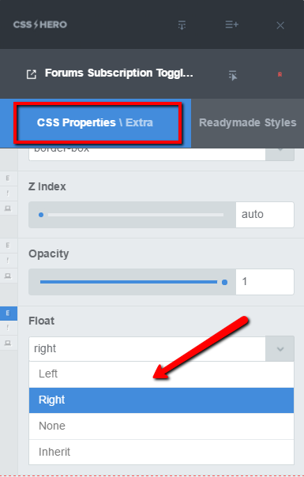Click the device icon beside Float
The image size is (304, 477).
[8, 344]
